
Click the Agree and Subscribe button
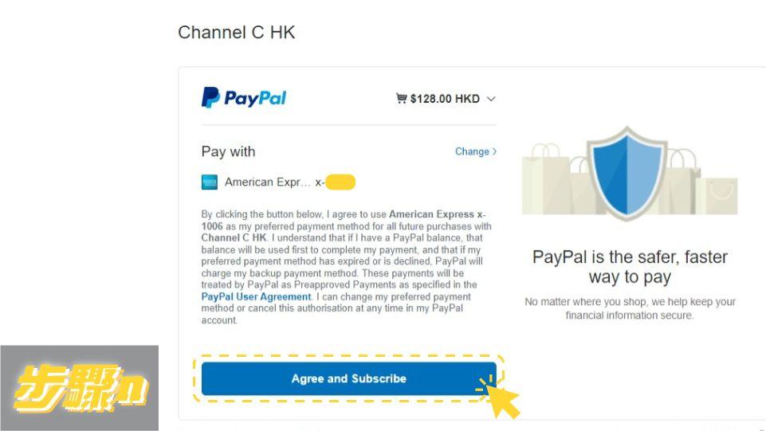point(349,378)
